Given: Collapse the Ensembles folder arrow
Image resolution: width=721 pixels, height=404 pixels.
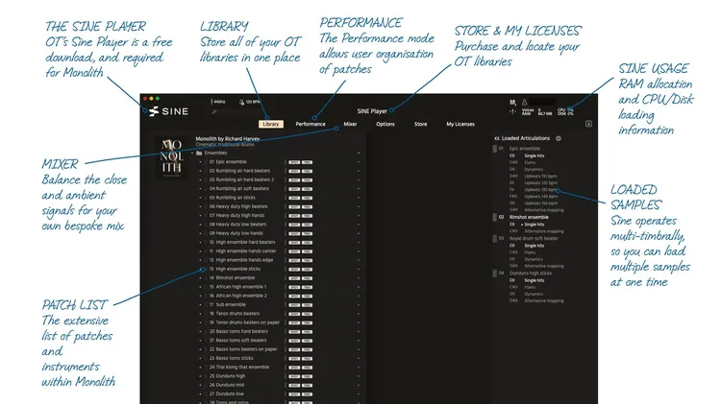Looking at the screenshot, I should [192, 153].
